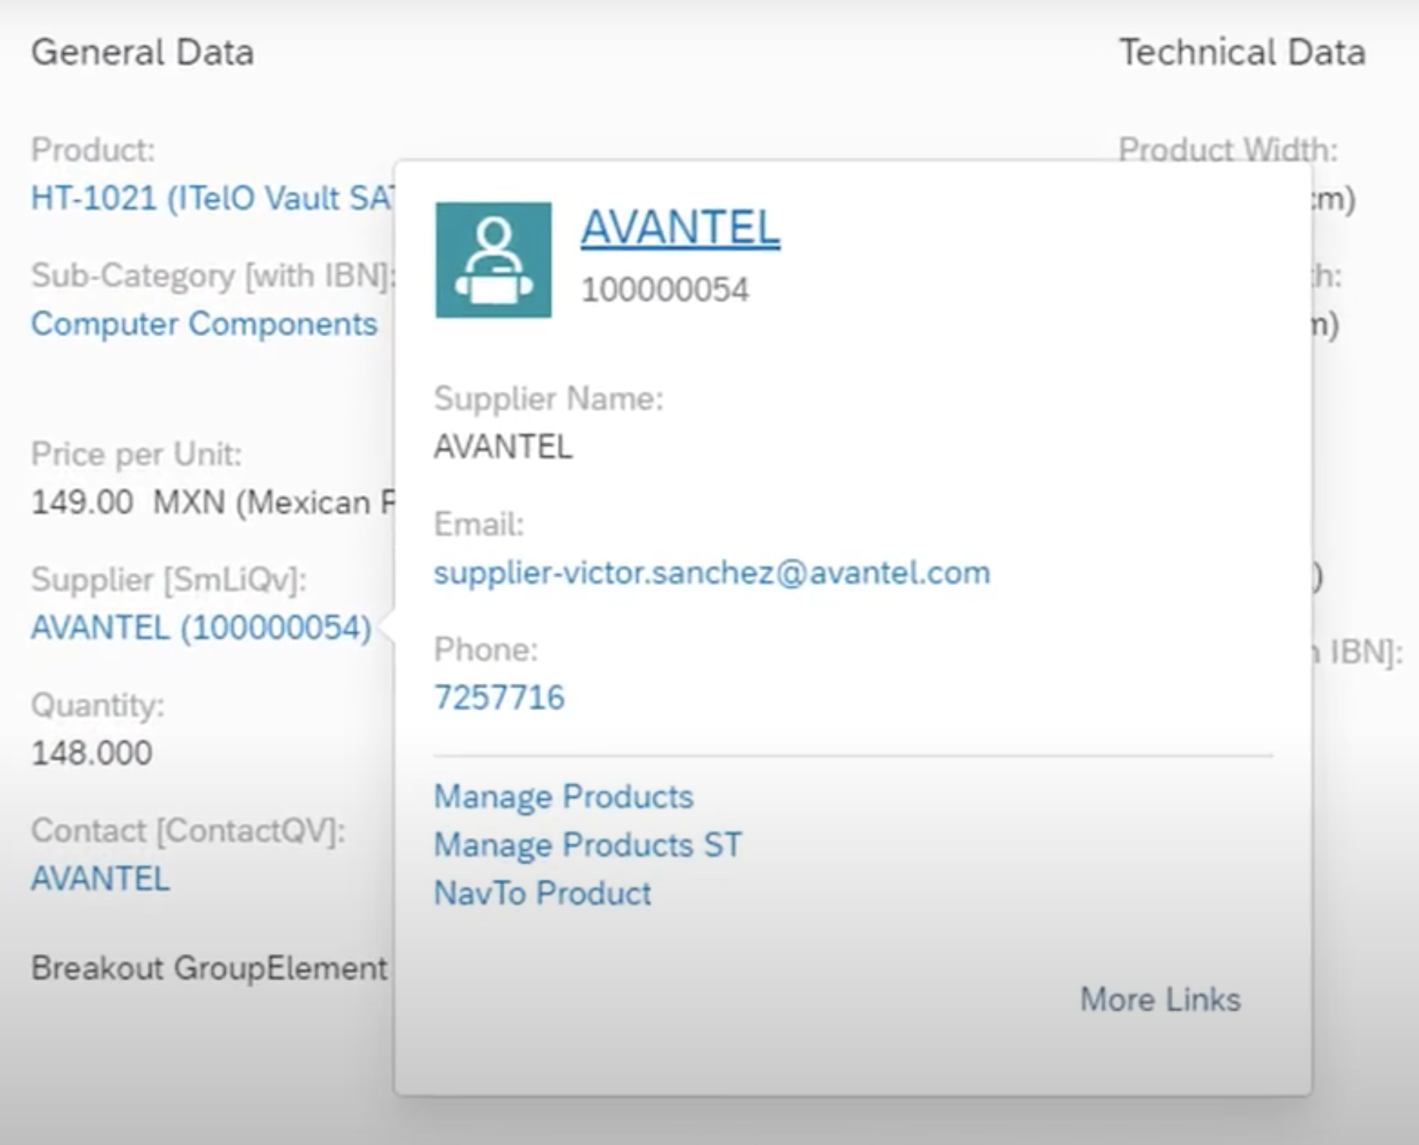Click the Breakout GroupElement text
Viewport: 1419px width, 1145px height.
pyautogui.click(x=209, y=969)
